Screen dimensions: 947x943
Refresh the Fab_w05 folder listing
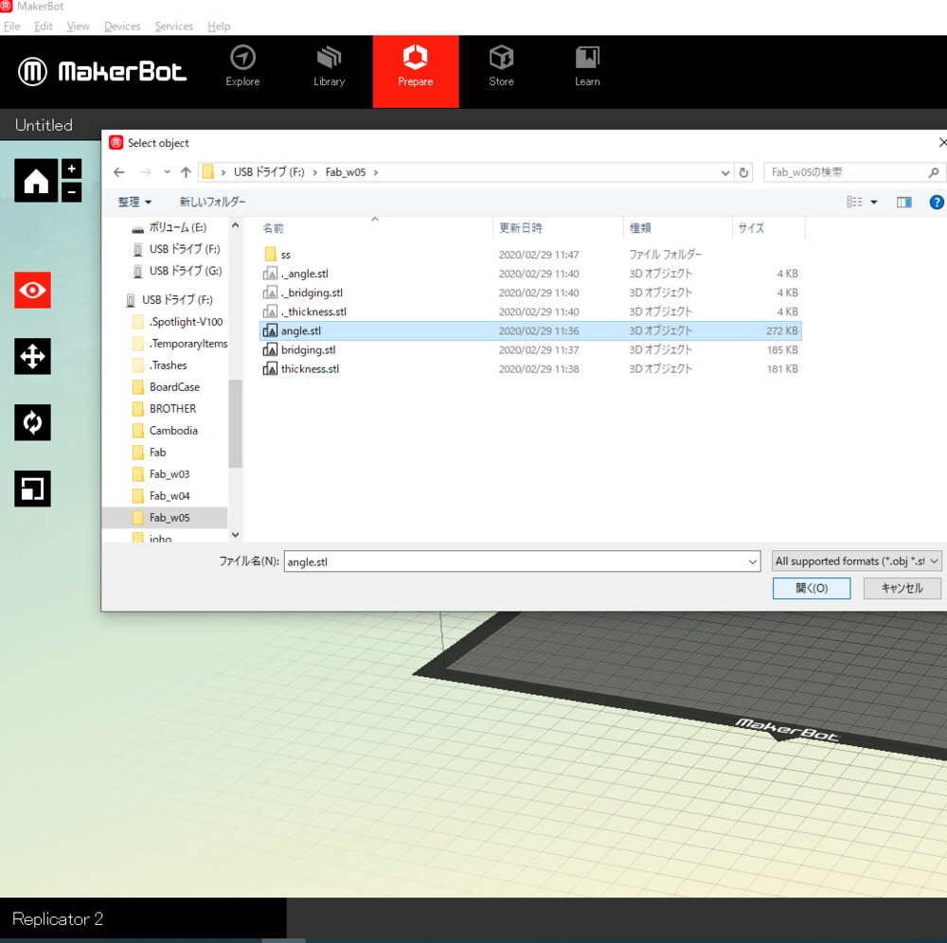pyautogui.click(x=744, y=172)
